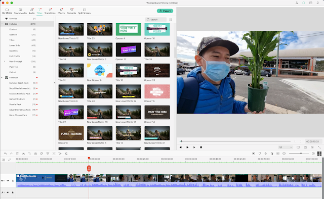Click the redo arrow in the timeline toolbar
The height and width of the screenshot is (199, 324).
pyautogui.click(x=11, y=154)
